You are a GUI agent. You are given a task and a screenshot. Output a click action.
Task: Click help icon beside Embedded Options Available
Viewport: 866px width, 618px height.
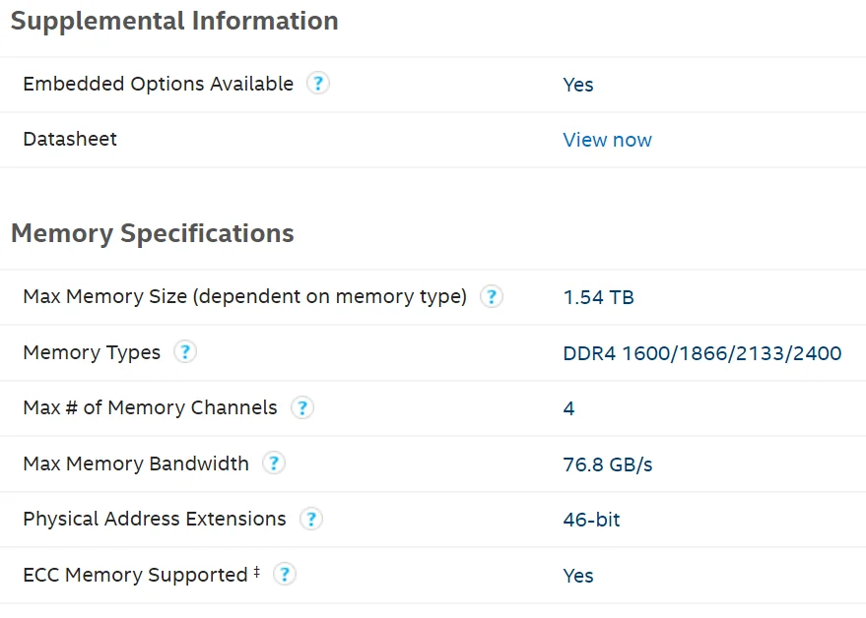pyautogui.click(x=317, y=84)
